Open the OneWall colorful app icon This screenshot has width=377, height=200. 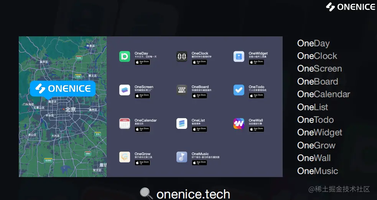click(x=239, y=124)
